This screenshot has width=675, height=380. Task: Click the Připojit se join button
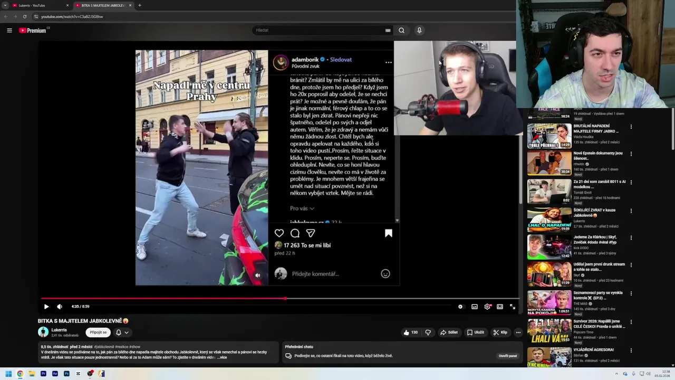[98, 332]
